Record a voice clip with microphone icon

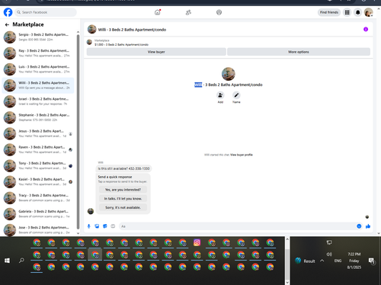pos(89,226)
